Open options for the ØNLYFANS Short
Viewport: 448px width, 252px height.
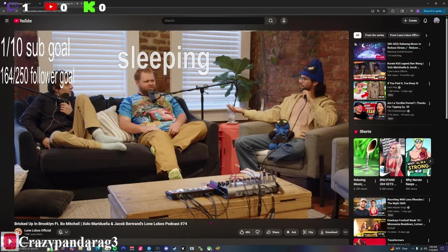point(401,181)
